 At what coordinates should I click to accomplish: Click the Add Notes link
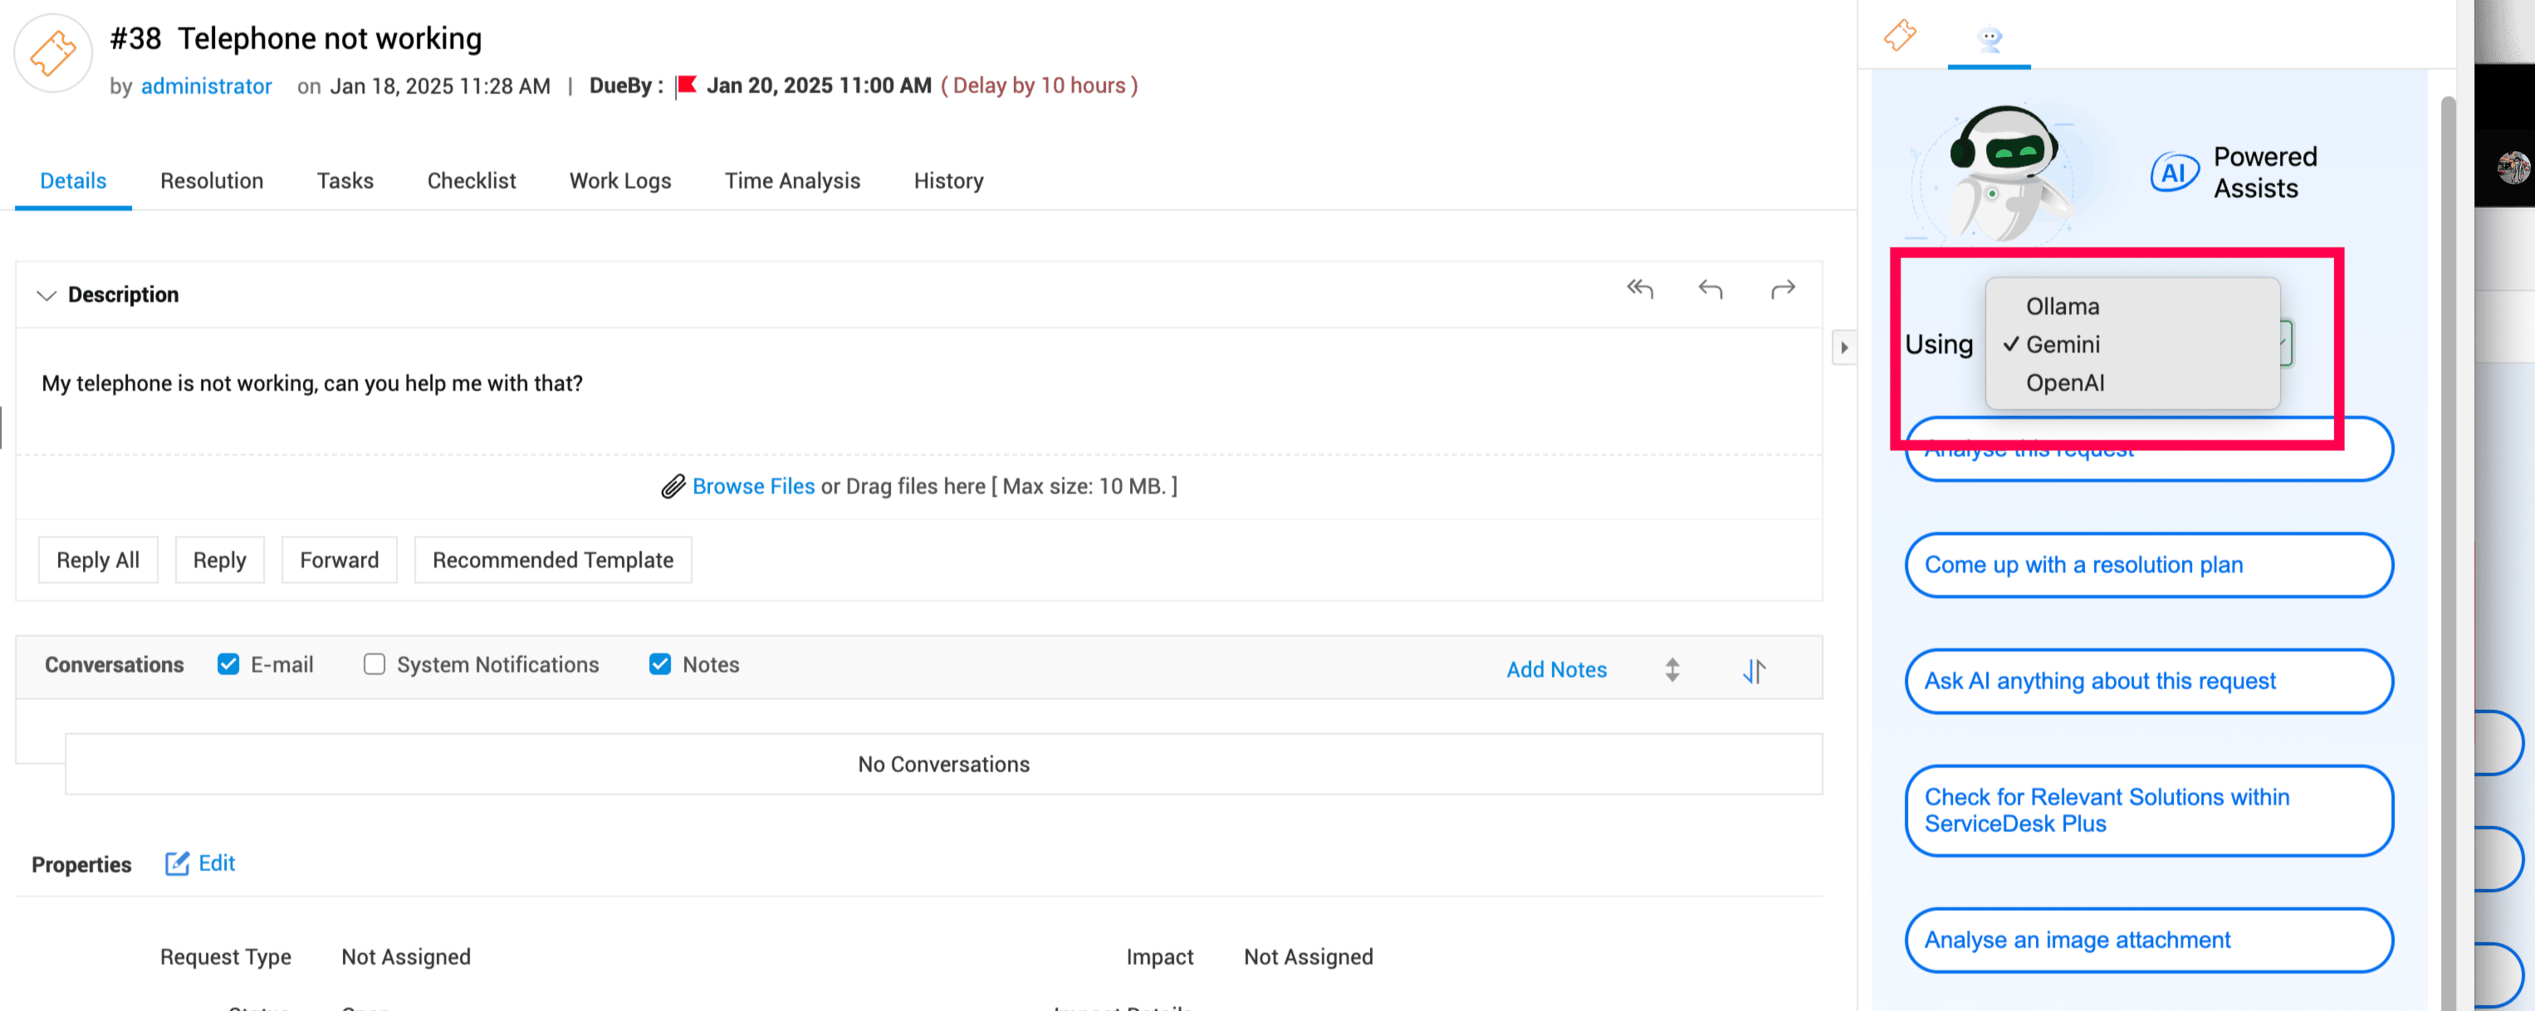(x=1556, y=670)
